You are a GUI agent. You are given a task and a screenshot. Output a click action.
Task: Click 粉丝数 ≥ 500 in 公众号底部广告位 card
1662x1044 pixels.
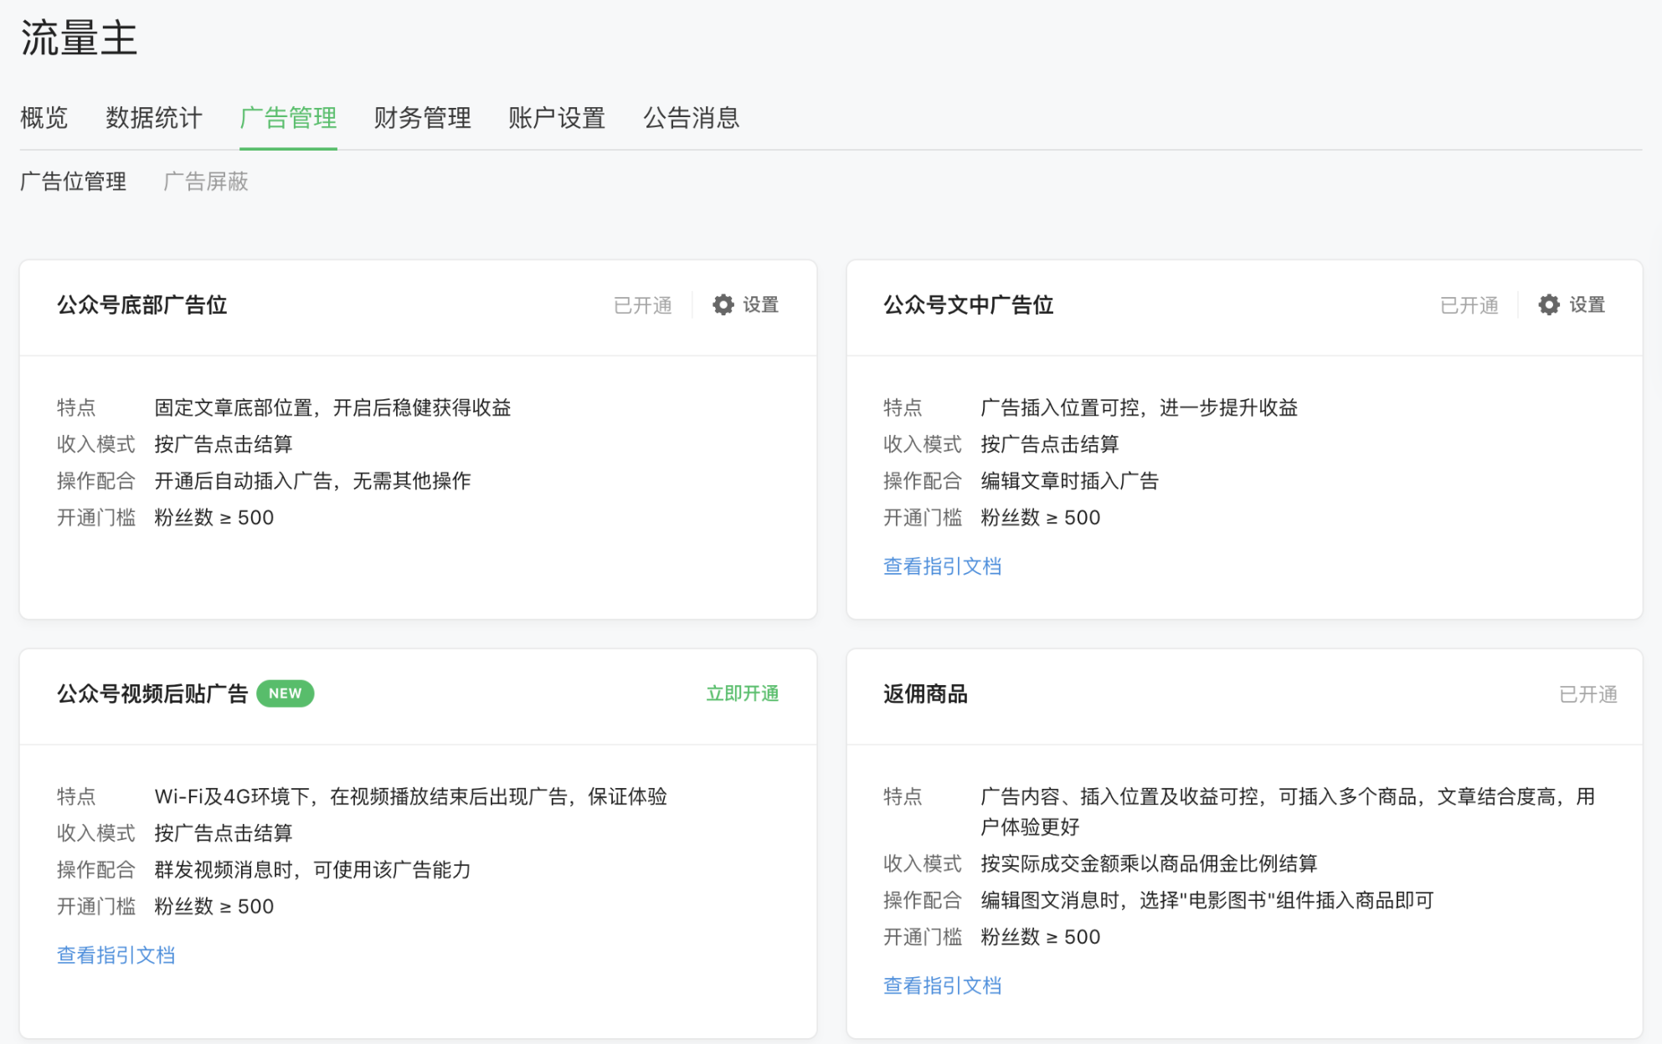(x=214, y=518)
